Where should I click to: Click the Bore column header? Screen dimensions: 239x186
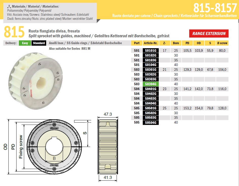coord(176,43)
